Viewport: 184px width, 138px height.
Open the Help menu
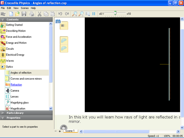[33, 8]
